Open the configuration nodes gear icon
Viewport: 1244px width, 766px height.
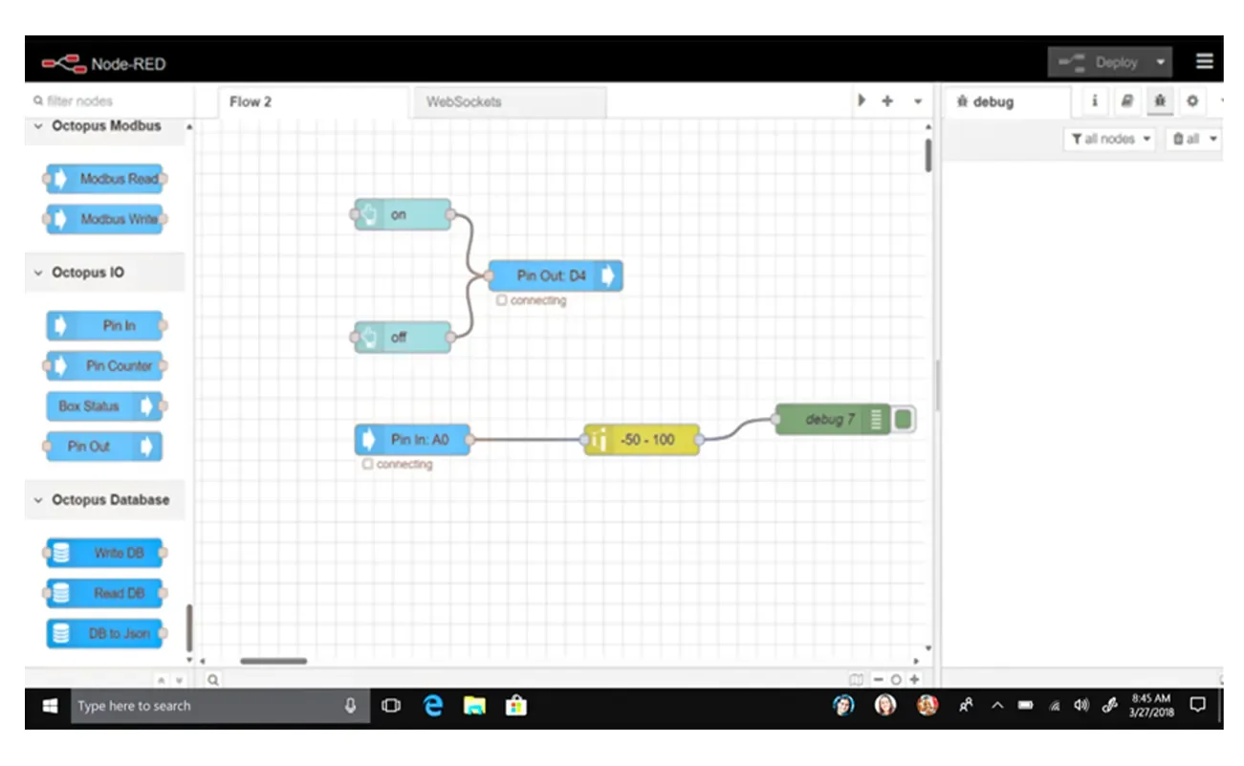click(1192, 101)
